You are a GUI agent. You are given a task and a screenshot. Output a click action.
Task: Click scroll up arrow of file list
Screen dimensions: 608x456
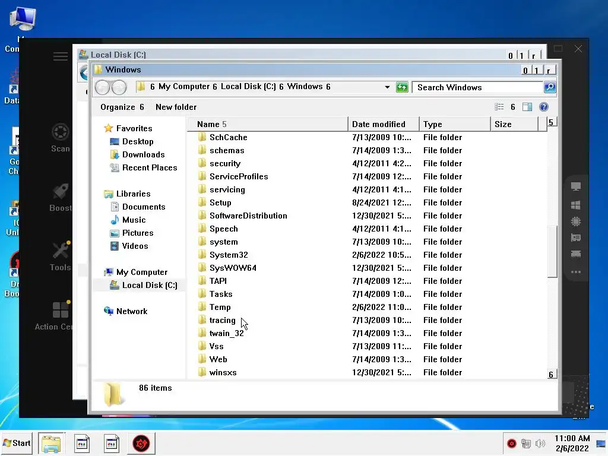click(x=552, y=122)
